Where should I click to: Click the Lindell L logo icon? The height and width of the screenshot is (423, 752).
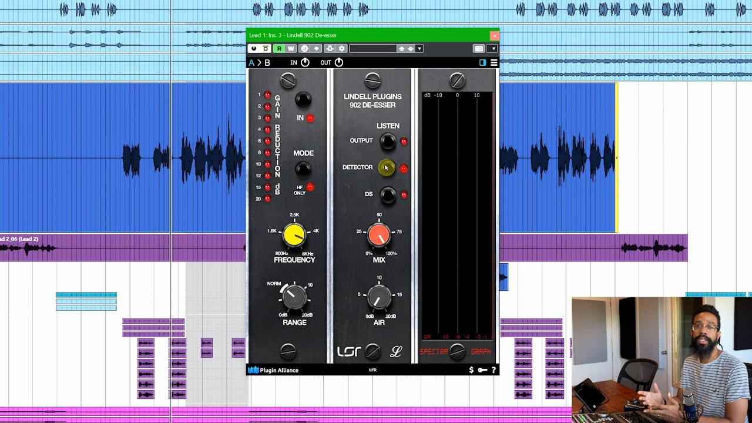coord(397,352)
